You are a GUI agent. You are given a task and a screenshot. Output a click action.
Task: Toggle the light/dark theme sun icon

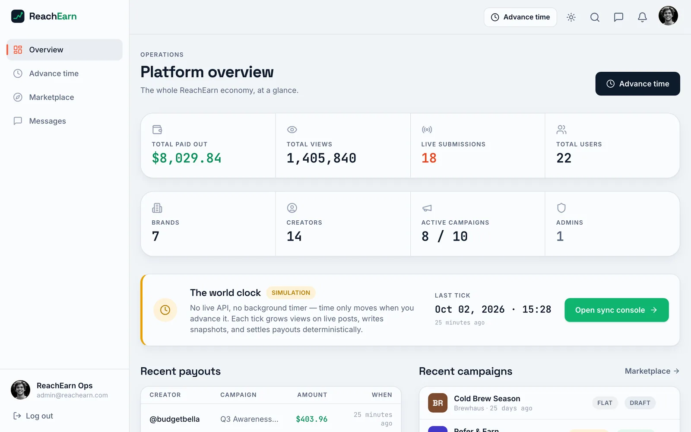point(571,17)
